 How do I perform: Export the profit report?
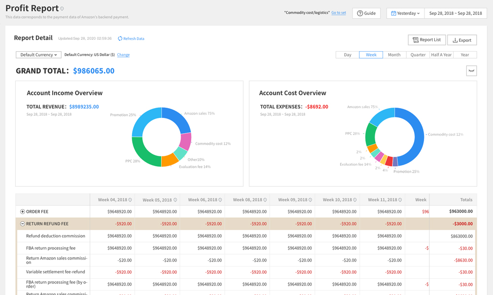[462, 40]
